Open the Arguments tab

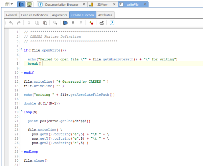[x=59, y=15]
